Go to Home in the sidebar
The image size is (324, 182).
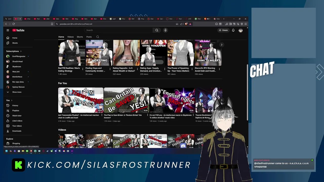point(12,38)
